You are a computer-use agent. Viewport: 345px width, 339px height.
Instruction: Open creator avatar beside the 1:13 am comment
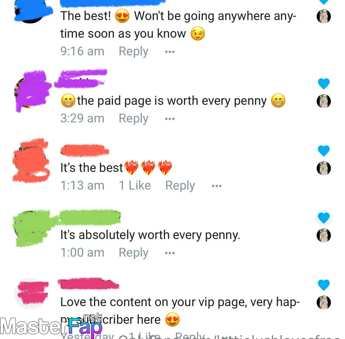click(x=323, y=168)
